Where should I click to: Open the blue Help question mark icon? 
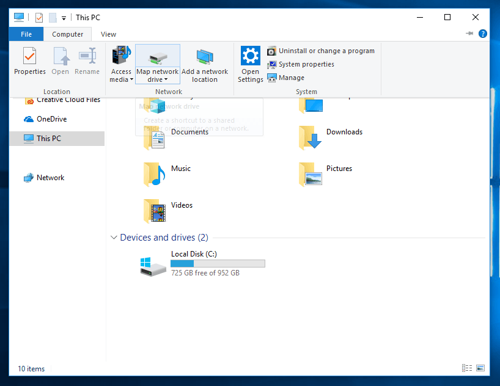(x=483, y=34)
